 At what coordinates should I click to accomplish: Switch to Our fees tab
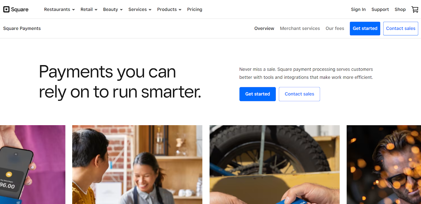click(x=335, y=28)
